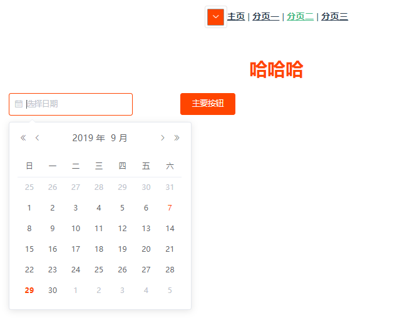Pick greyed-out next-month date 5
Image resolution: width=395 pixels, height=318 pixels.
pos(170,291)
